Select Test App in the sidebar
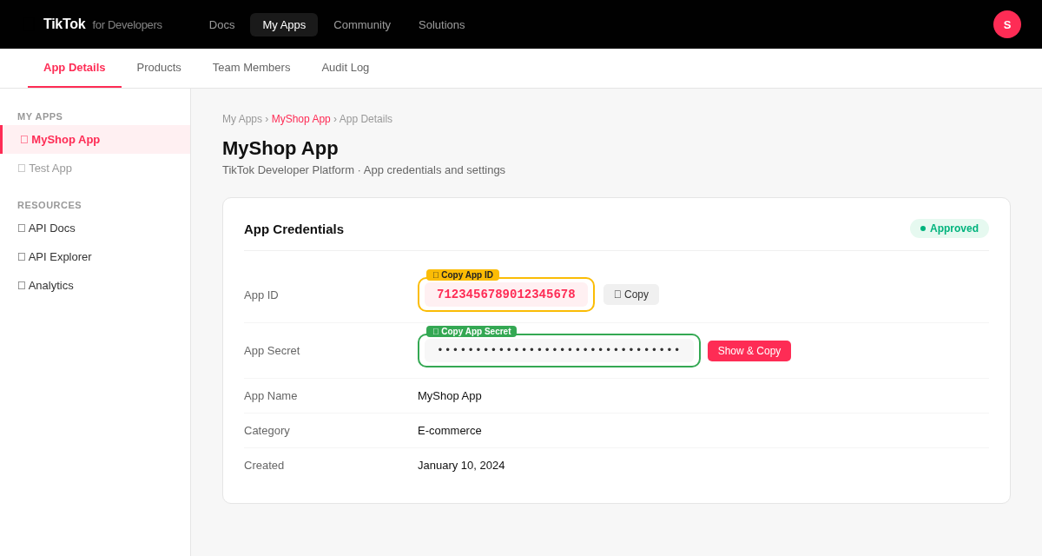The image size is (1042, 556). point(96,169)
